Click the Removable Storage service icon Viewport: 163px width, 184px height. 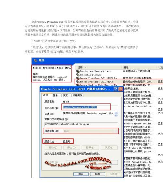(x=78, y=75)
